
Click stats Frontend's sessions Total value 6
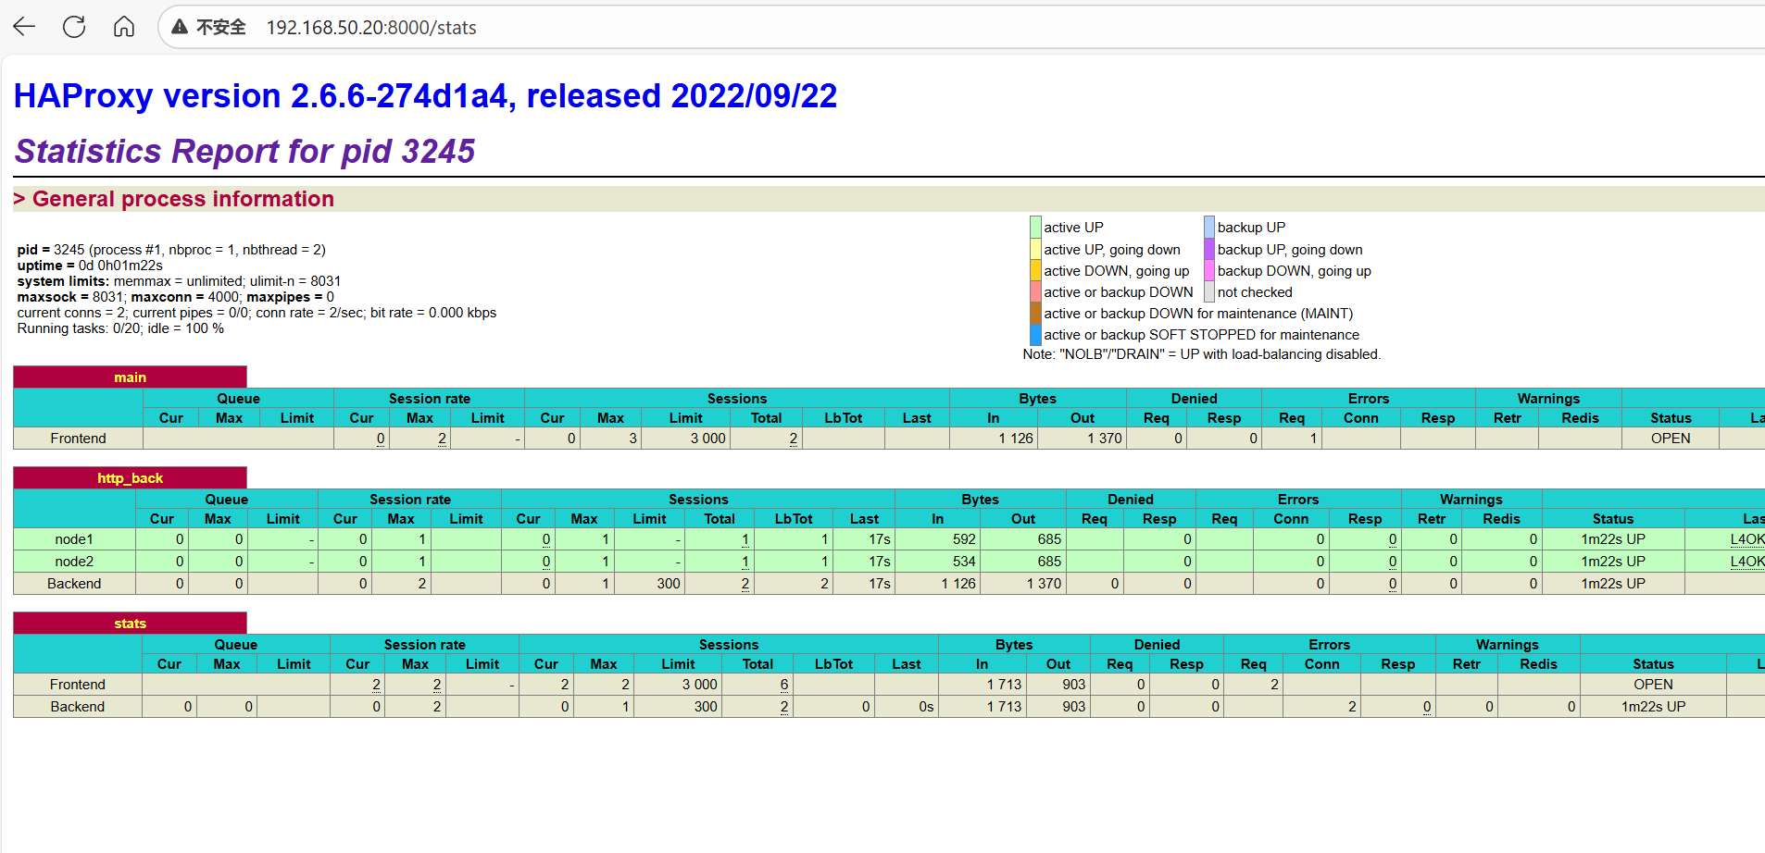[x=784, y=685]
